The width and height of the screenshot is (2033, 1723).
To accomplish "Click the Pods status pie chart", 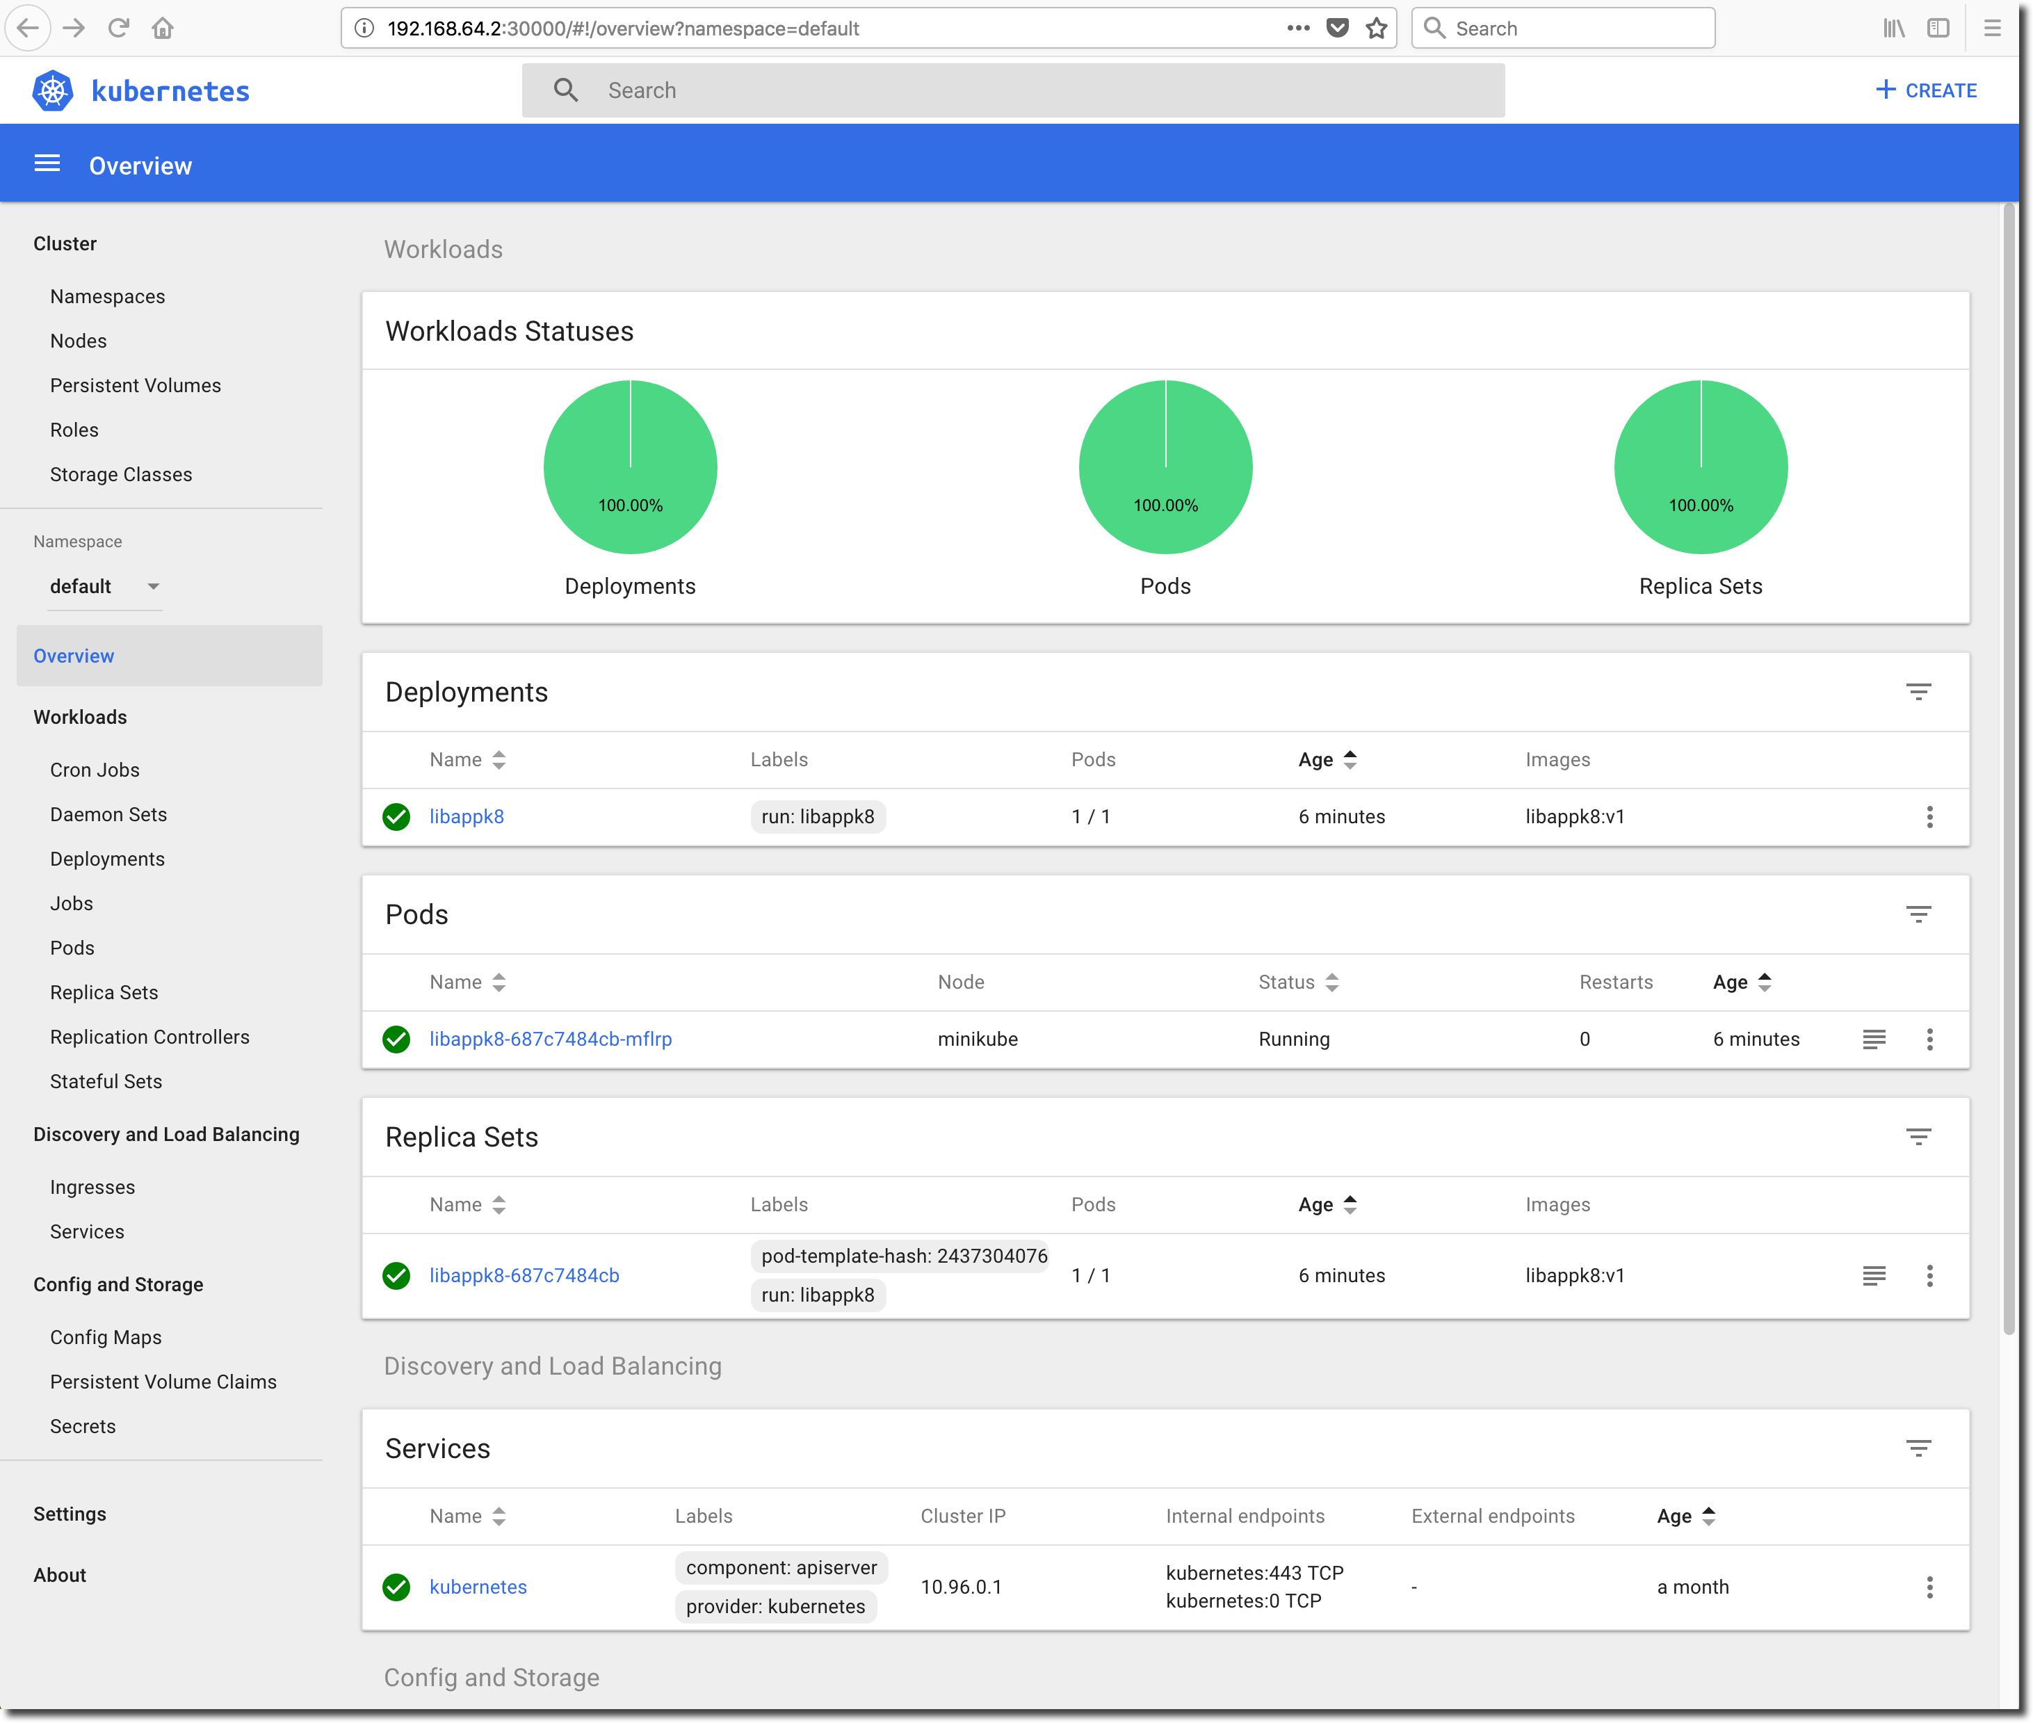I will 1165,467.
